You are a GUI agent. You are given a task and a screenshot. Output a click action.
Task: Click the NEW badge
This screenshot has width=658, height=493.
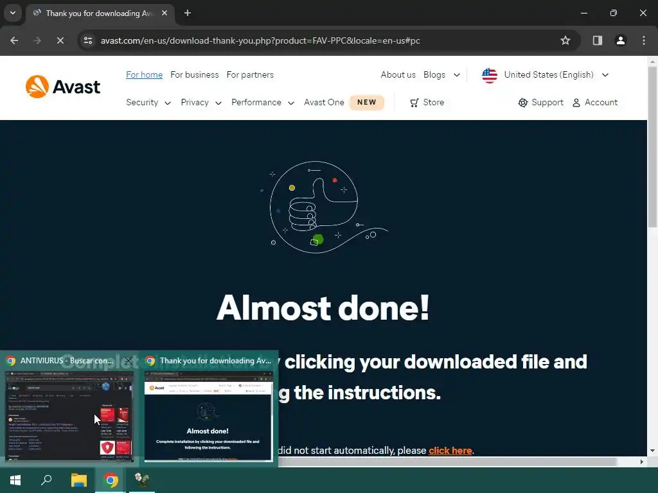pyautogui.click(x=367, y=102)
